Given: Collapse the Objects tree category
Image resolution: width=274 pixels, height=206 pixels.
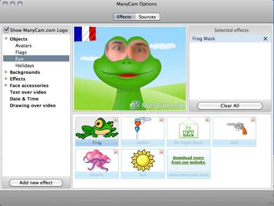Looking at the screenshot, I should tap(6, 38).
